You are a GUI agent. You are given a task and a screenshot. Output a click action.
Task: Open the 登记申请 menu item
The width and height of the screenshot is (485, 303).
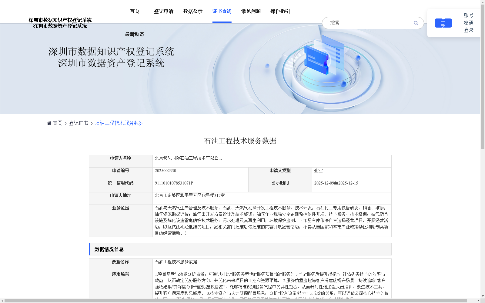(x=164, y=11)
